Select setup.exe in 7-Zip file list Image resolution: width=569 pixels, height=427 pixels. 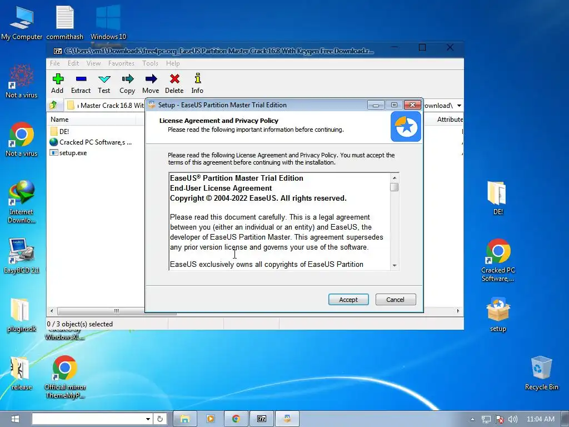(x=68, y=153)
